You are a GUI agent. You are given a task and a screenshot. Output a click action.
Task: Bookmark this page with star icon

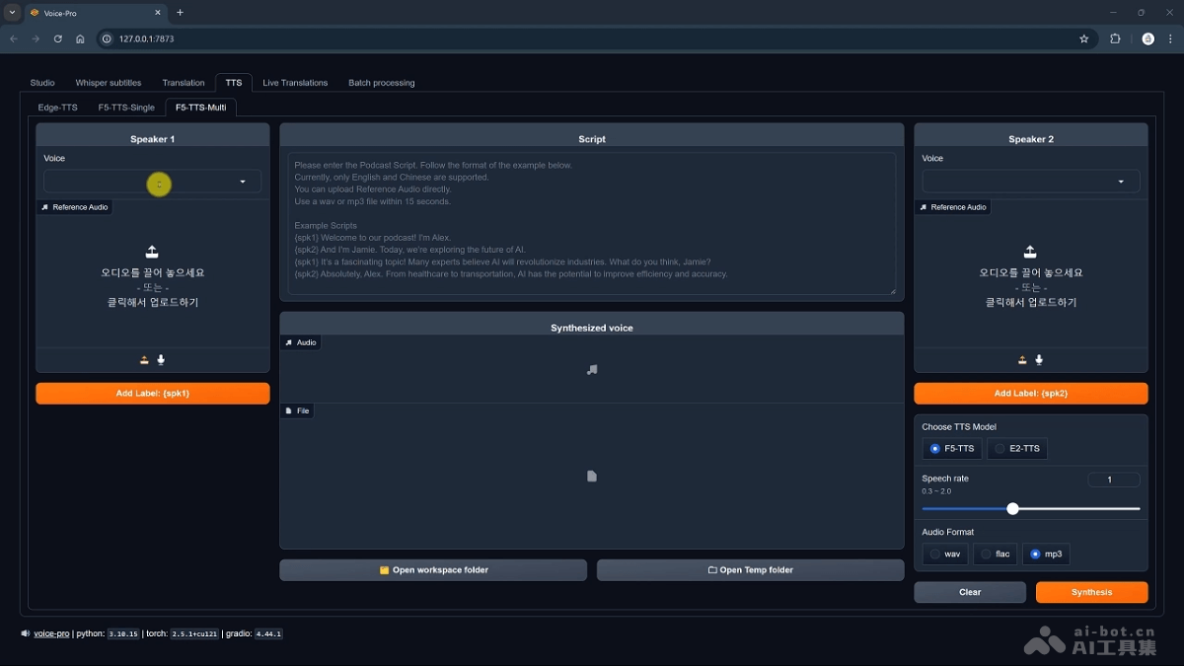[x=1083, y=38]
